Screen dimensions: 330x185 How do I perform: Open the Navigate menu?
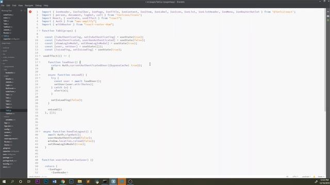[29, 6]
